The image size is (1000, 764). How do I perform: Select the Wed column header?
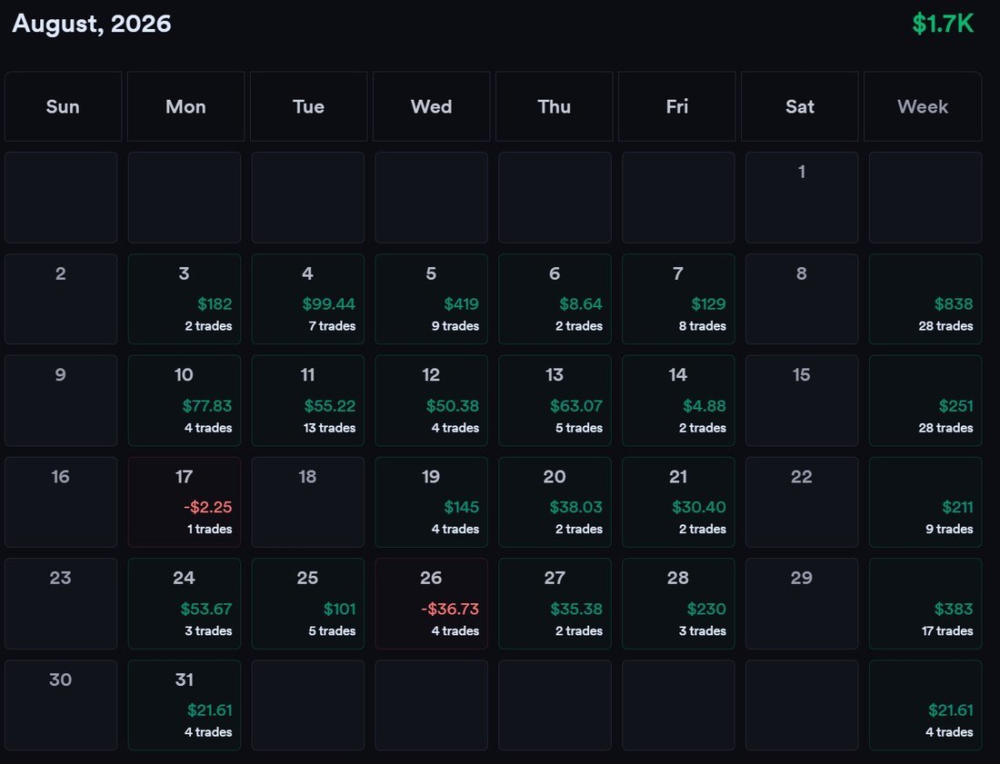431,106
